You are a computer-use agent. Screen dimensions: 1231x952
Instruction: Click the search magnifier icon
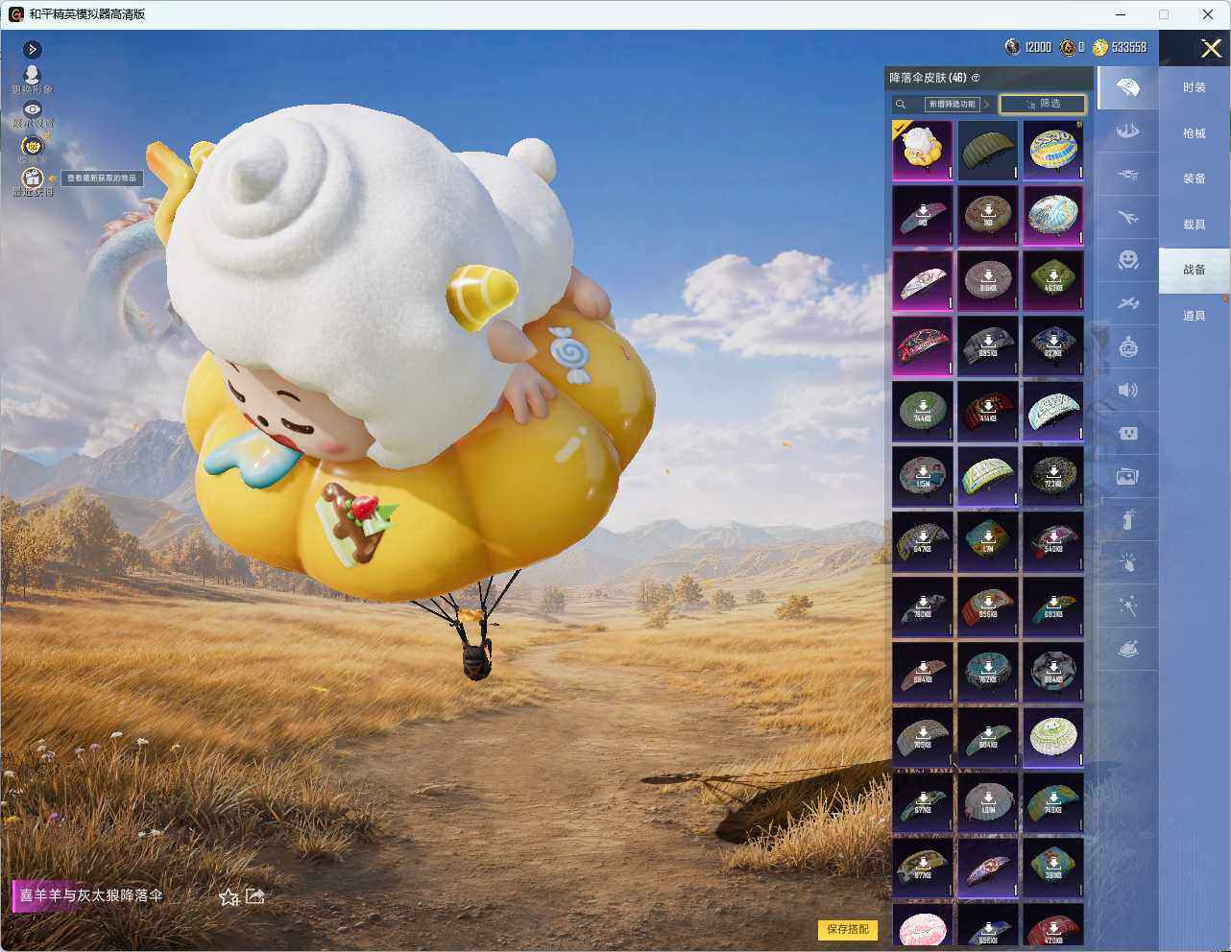901,104
